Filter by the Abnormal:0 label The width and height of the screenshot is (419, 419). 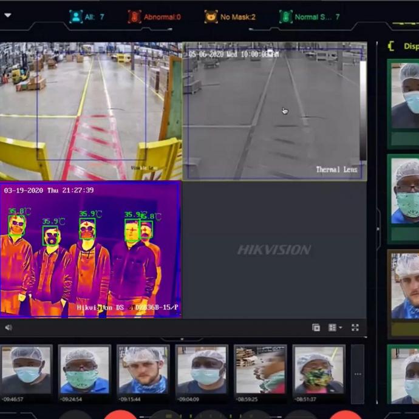coord(162,17)
